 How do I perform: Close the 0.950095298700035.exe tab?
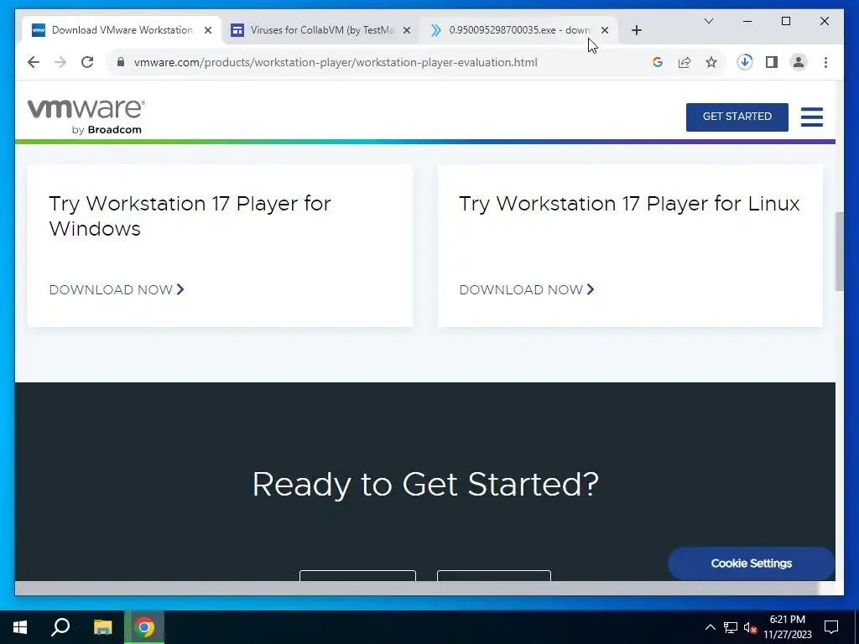pos(604,31)
